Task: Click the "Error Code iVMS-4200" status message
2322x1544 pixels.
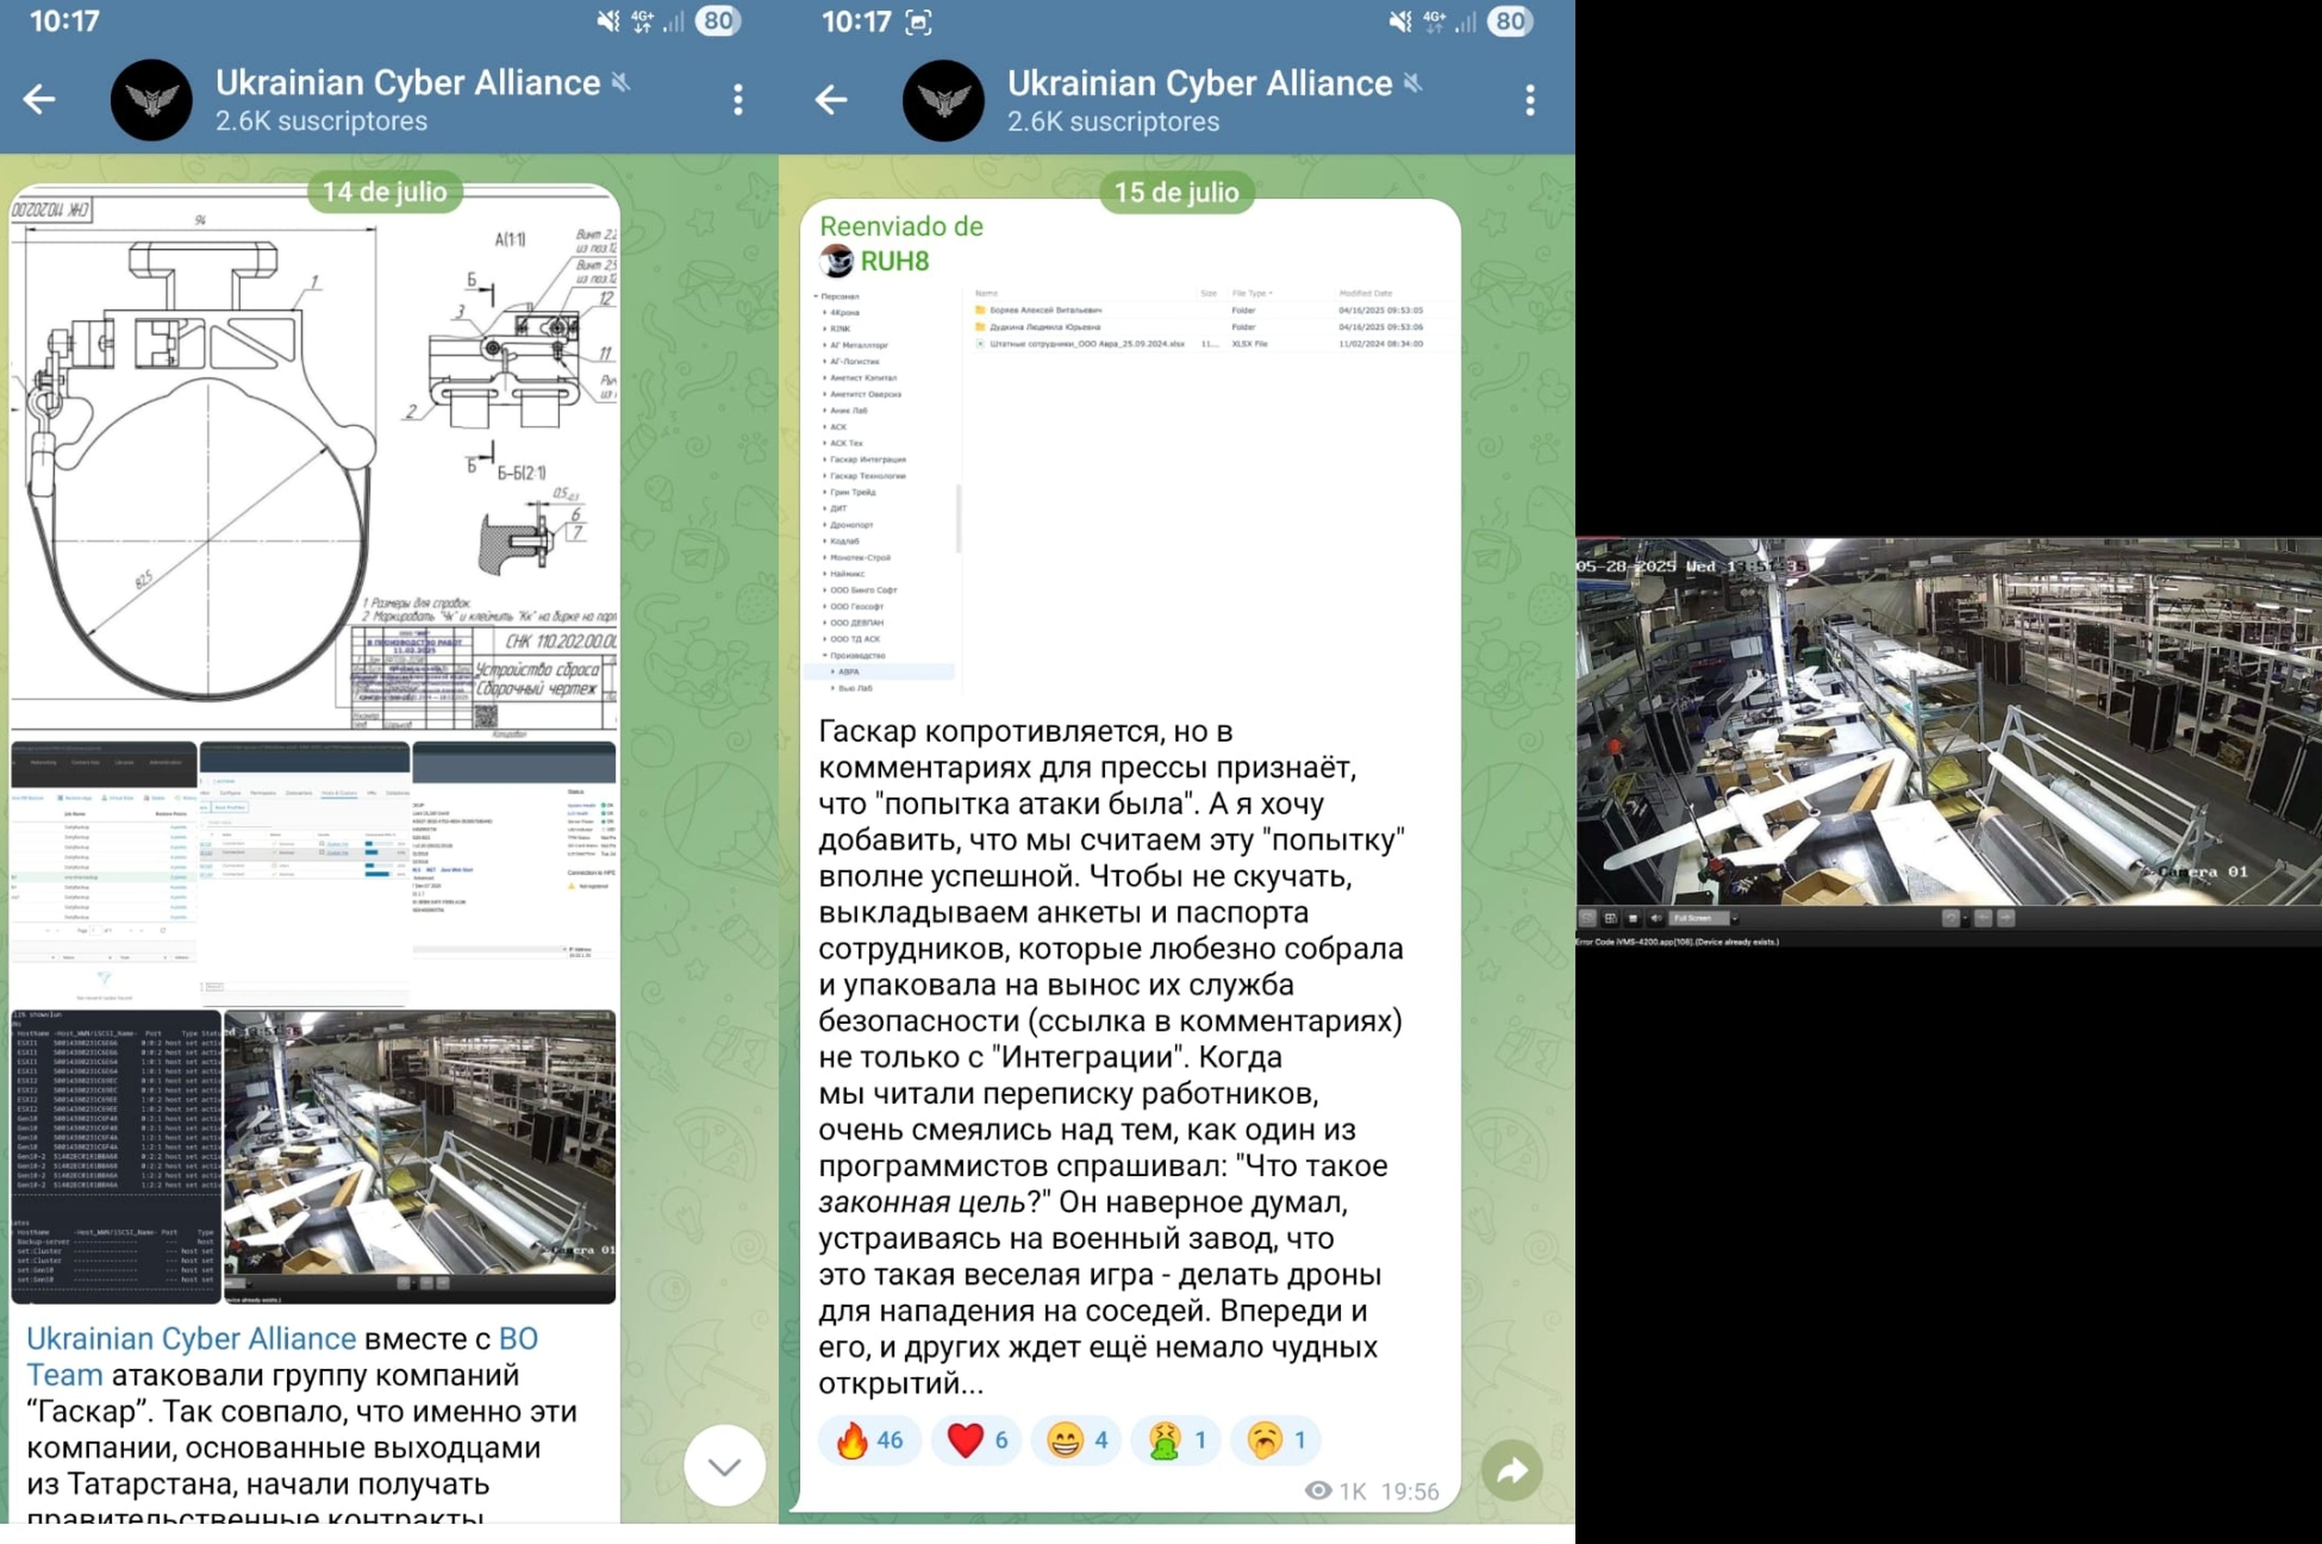Action: (x=1678, y=942)
